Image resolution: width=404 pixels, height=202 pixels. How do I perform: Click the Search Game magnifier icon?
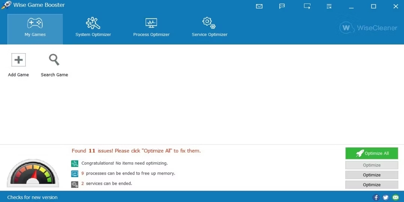click(54, 60)
